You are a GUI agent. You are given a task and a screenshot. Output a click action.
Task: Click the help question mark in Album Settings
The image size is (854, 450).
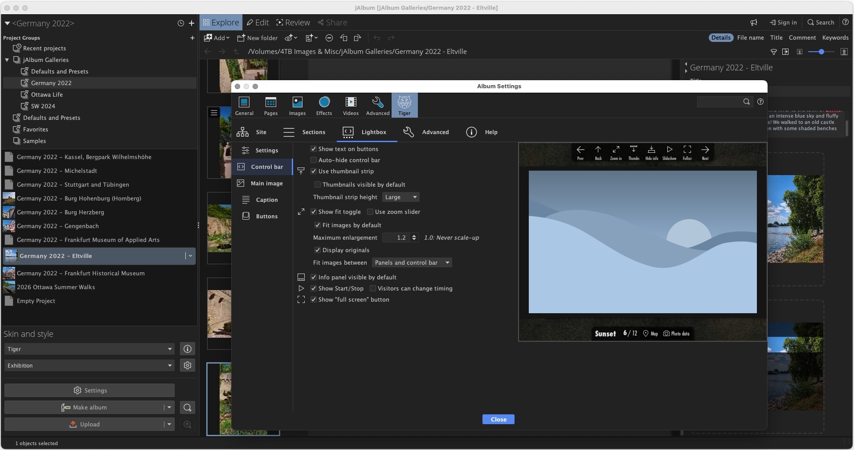pyautogui.click(x=760, y=102)
